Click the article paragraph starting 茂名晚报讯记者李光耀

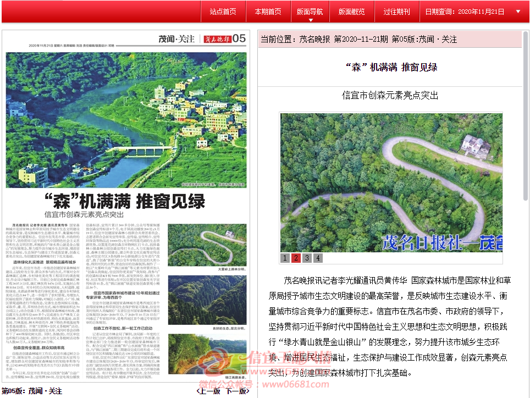coord(389,327)
